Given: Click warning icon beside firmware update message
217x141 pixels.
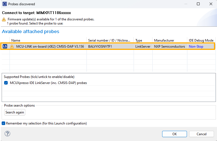Looking at the screenshot, I should [4, 20].
